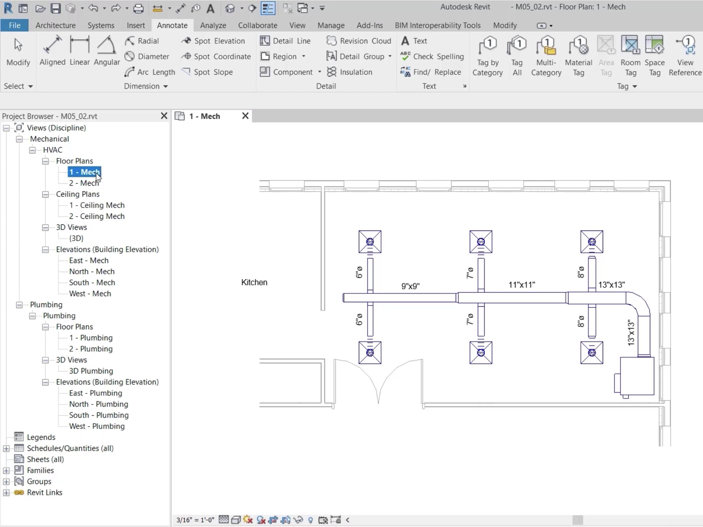Click the Undo arrow icon
Viewport: 703px width, 527px height.
click(x=93, y=8)
